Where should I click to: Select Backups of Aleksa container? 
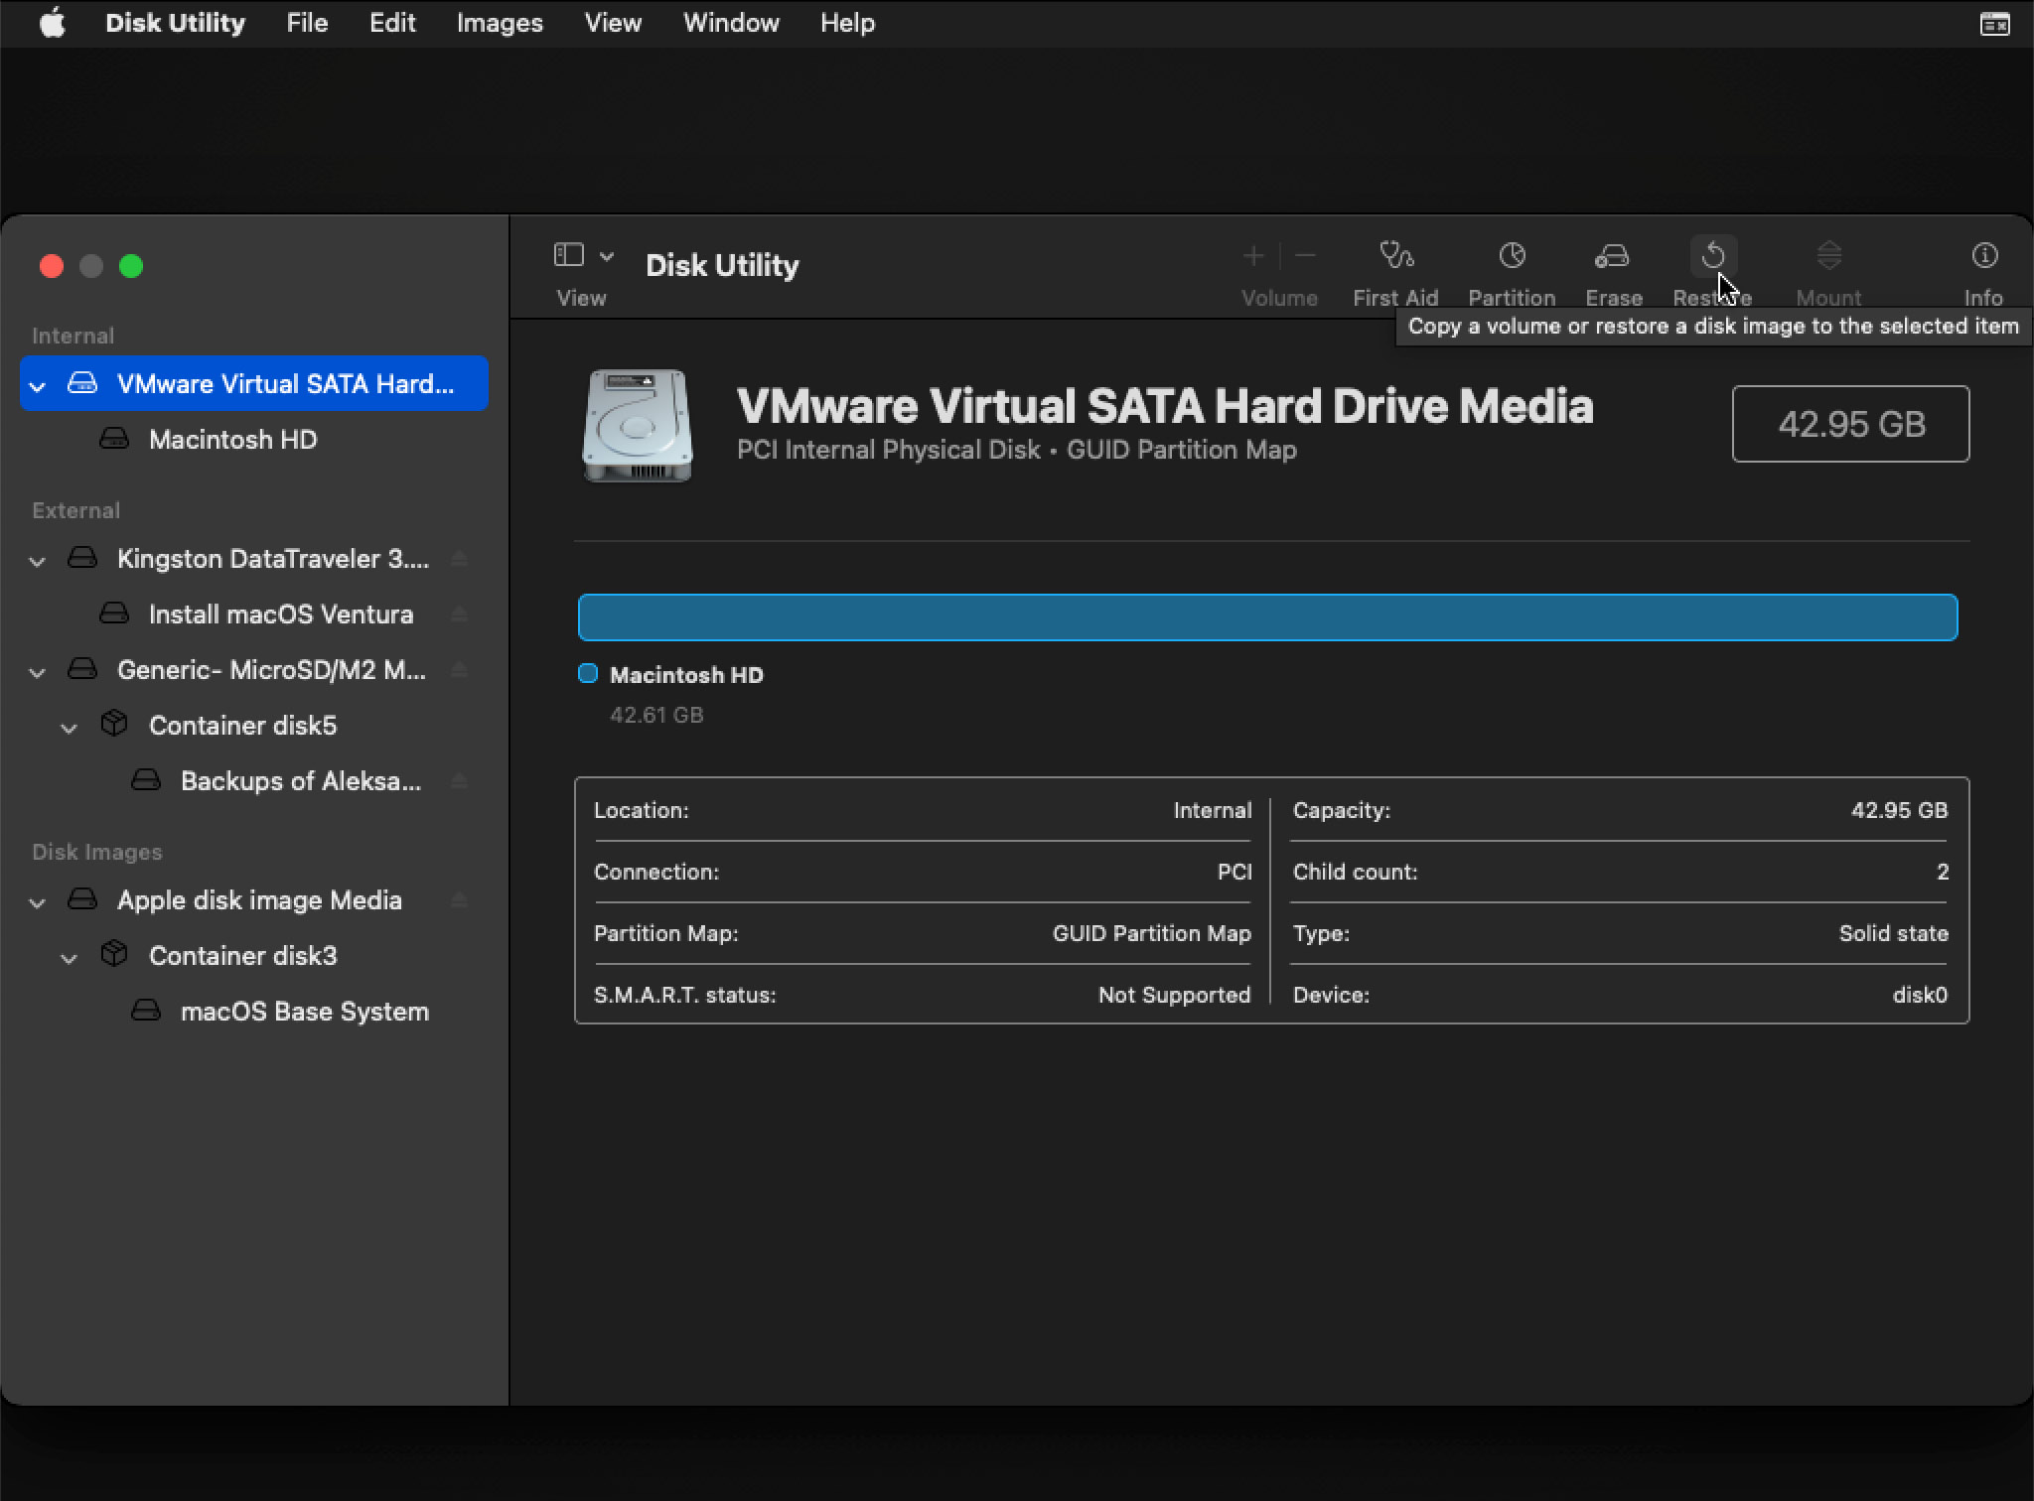302,779
